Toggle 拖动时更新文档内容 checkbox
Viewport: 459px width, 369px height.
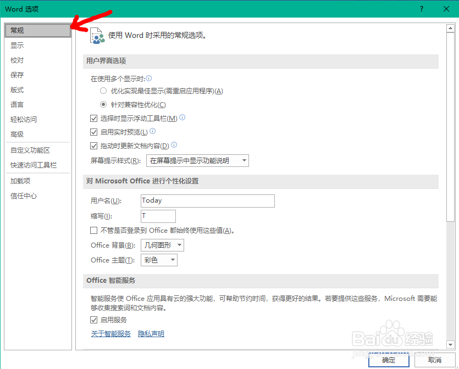pyautogui.click(x=93, y=146)
